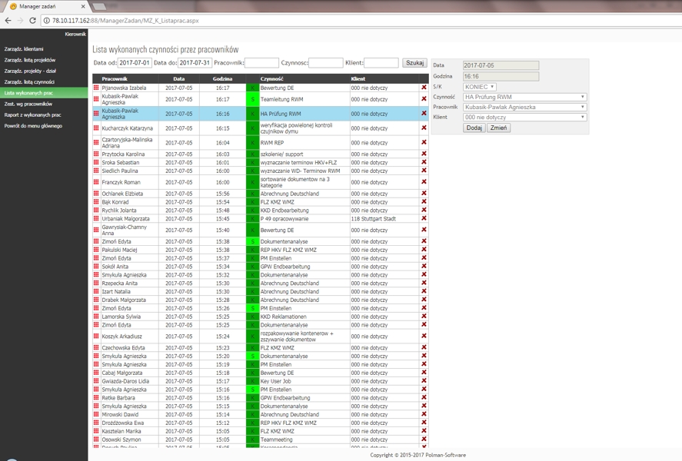The height and width of the screenshot is (461, 682).
Task: Click the site info icon in address bar
Action: click(x=47, y=21)
